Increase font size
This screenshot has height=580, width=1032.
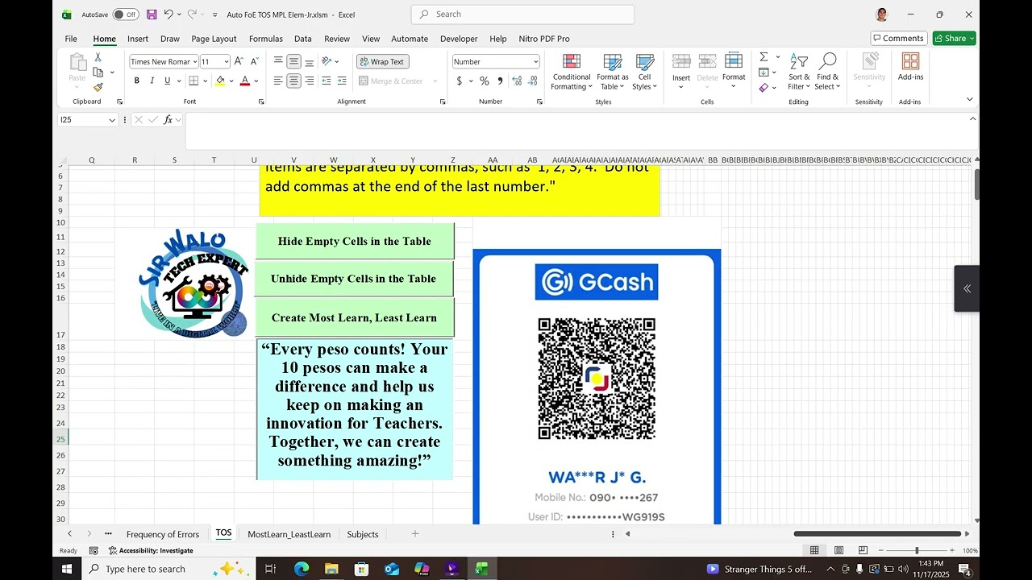click(239, 61)
